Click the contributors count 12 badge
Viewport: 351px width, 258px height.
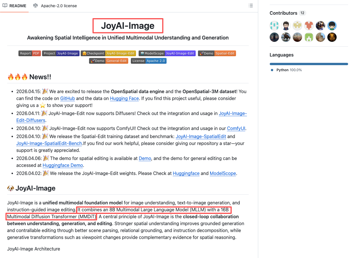302,13
